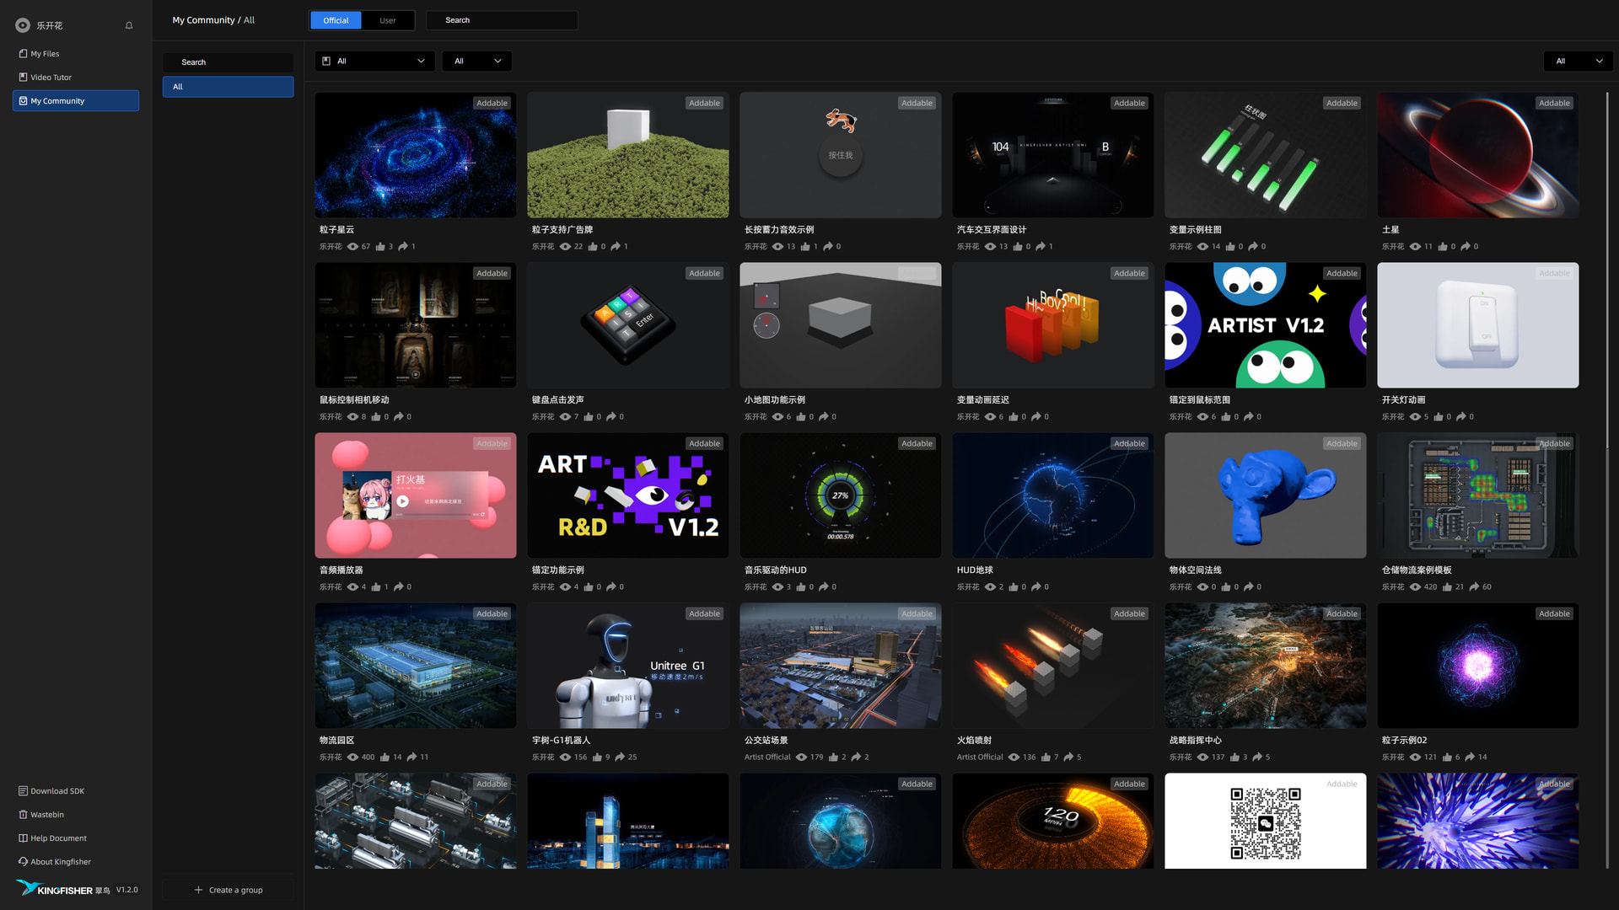Viewport: 1619px width, 910px height.
Task: Open the 土星 (Saturn) project thumbnail
Action: click(x=1477, y=155)
